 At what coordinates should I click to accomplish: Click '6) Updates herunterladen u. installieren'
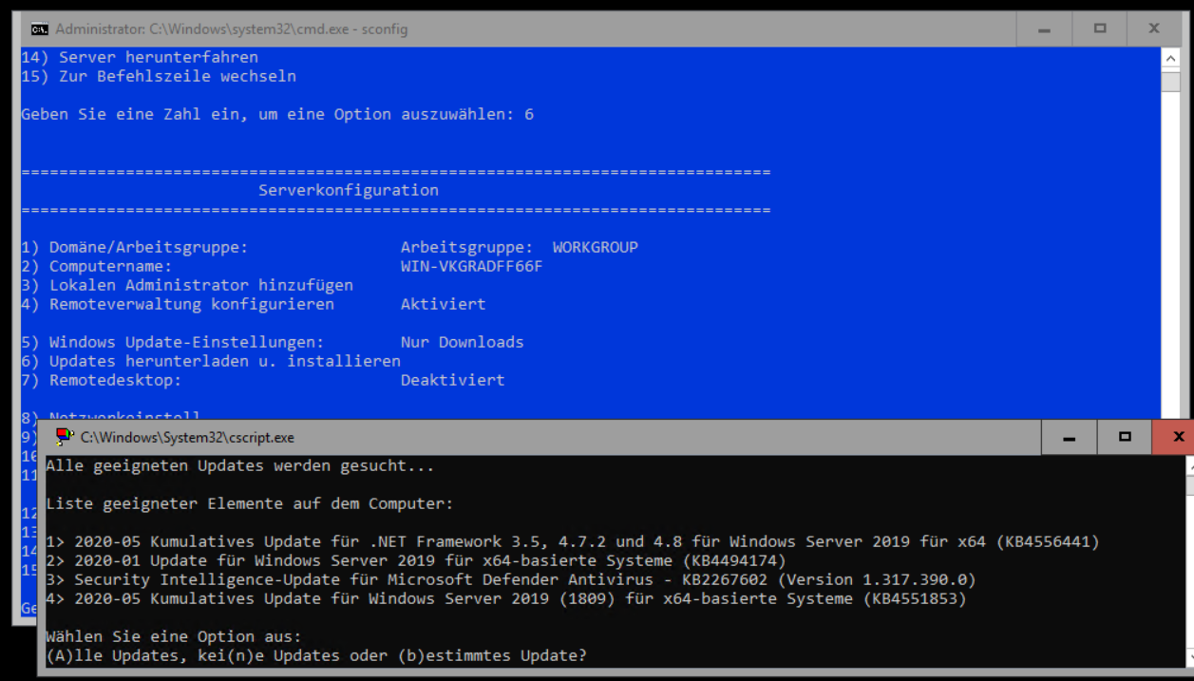point(211,361)
